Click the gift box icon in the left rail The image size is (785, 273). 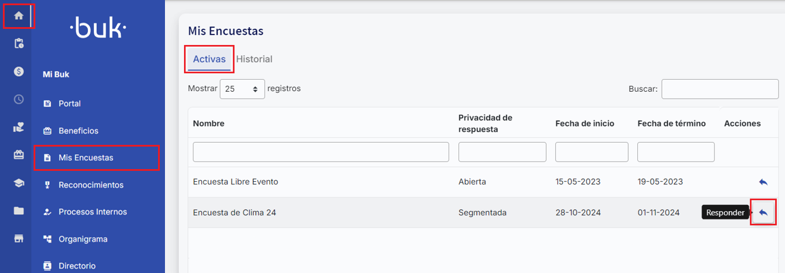pyautogui.click(x=19, y=155)
